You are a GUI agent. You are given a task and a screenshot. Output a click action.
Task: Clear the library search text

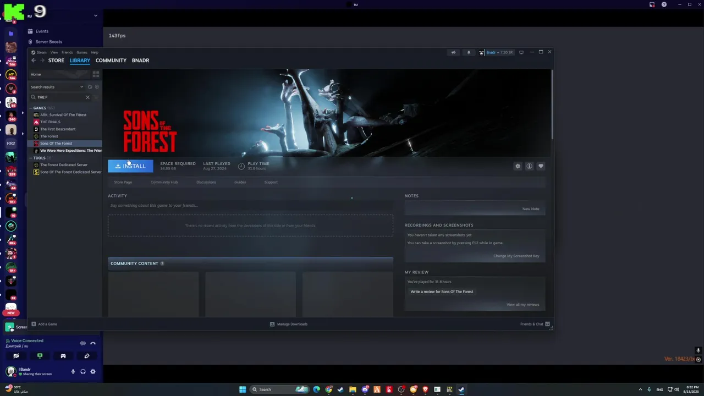pyautogui.click(x=87, y=97)
